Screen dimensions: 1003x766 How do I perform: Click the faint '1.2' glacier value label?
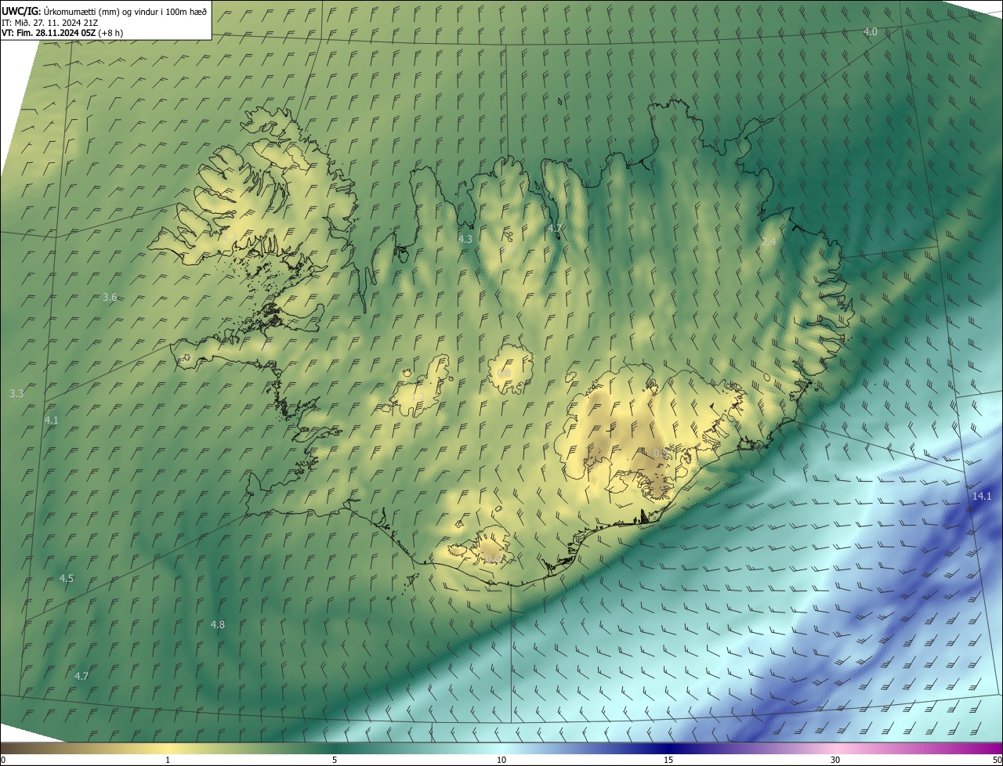point(417,397)
